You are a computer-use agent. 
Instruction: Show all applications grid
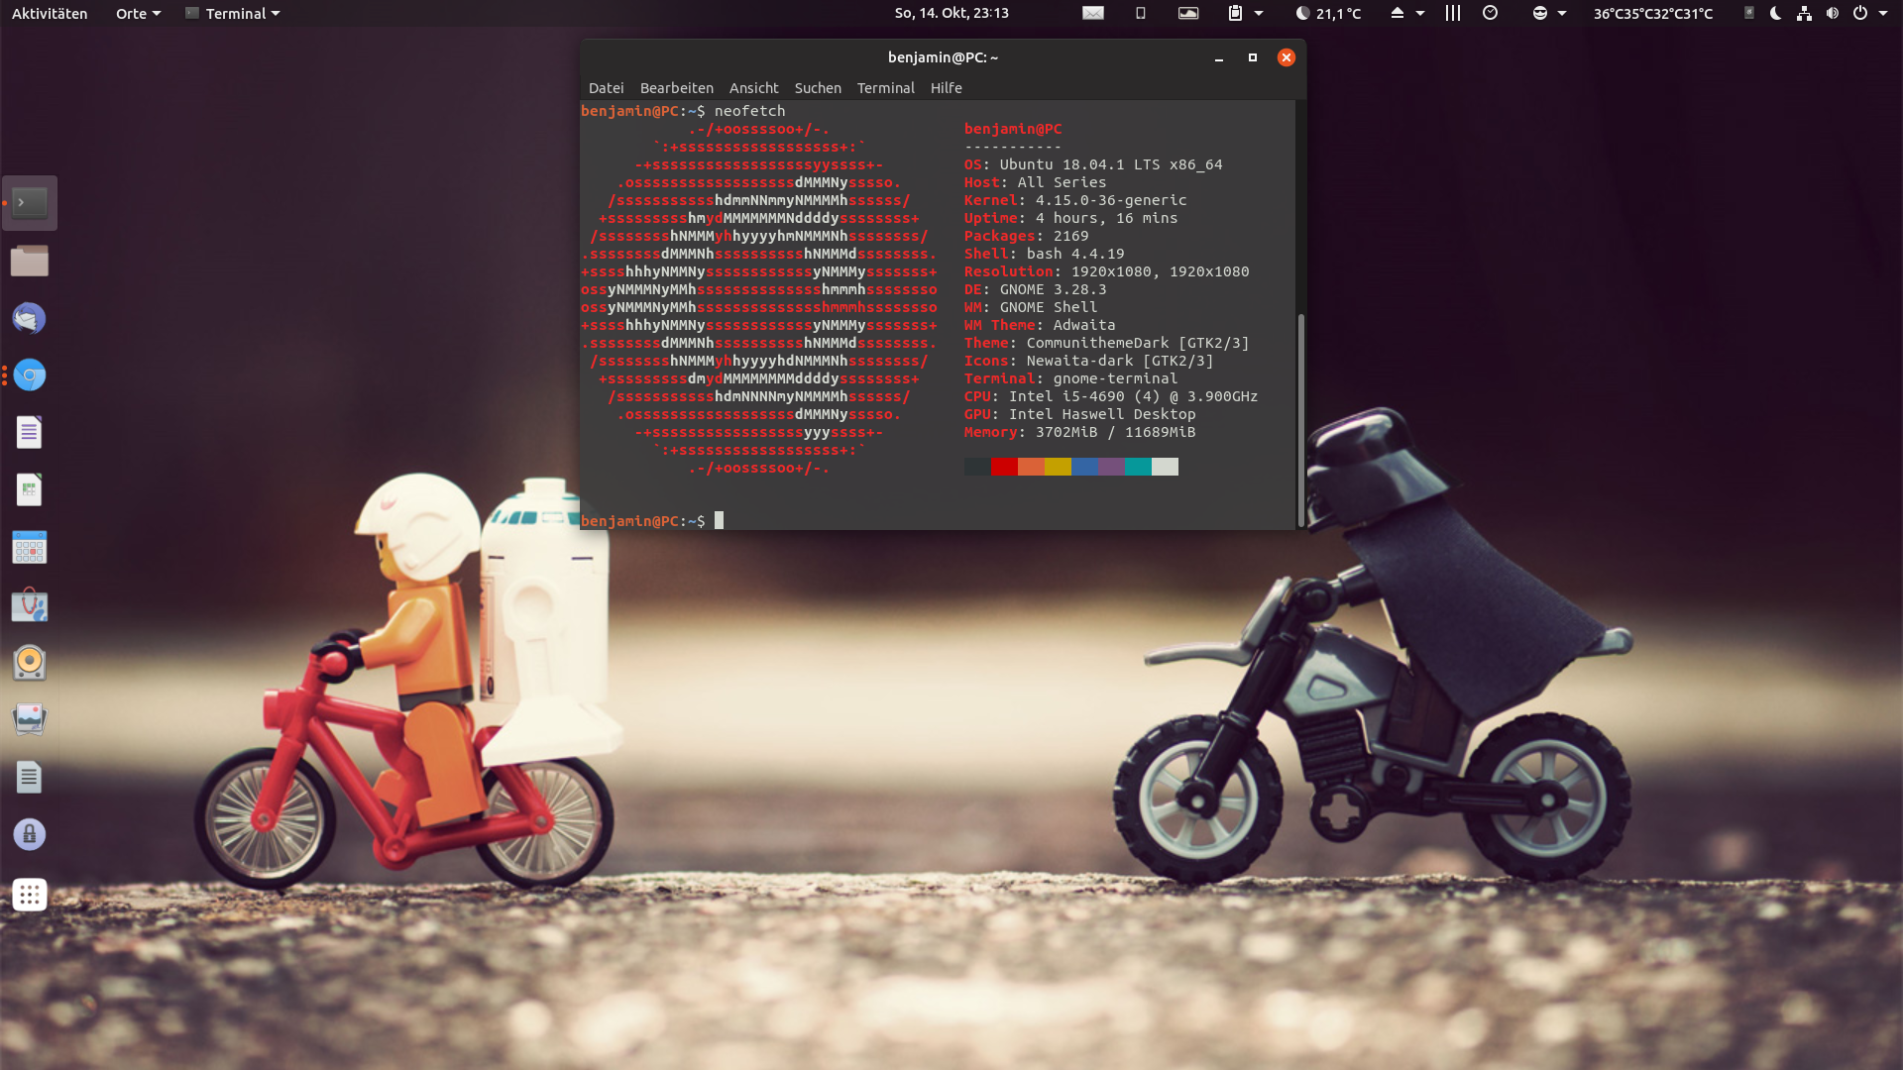(x=29, y=895)
